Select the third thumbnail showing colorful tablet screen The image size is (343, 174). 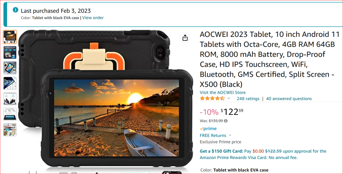click(x=10, y=68)
